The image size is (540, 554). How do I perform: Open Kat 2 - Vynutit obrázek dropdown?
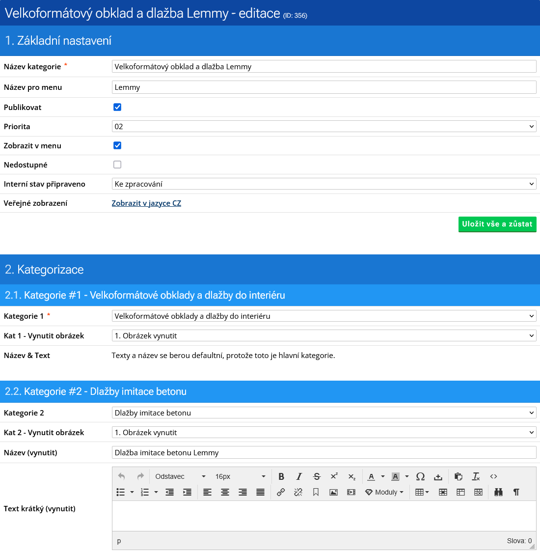click(x=324, y=433)
